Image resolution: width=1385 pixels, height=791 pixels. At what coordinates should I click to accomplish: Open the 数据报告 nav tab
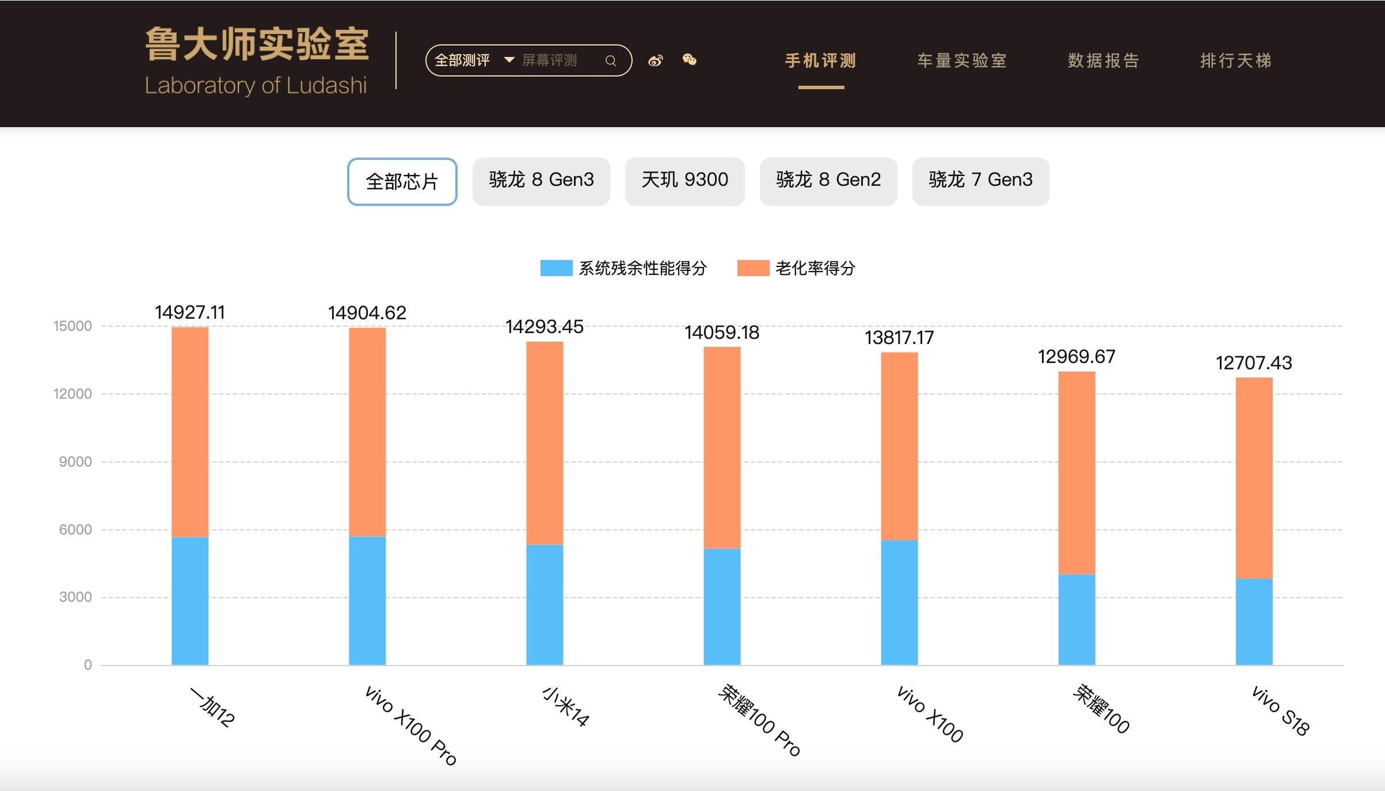[1104, 60]
